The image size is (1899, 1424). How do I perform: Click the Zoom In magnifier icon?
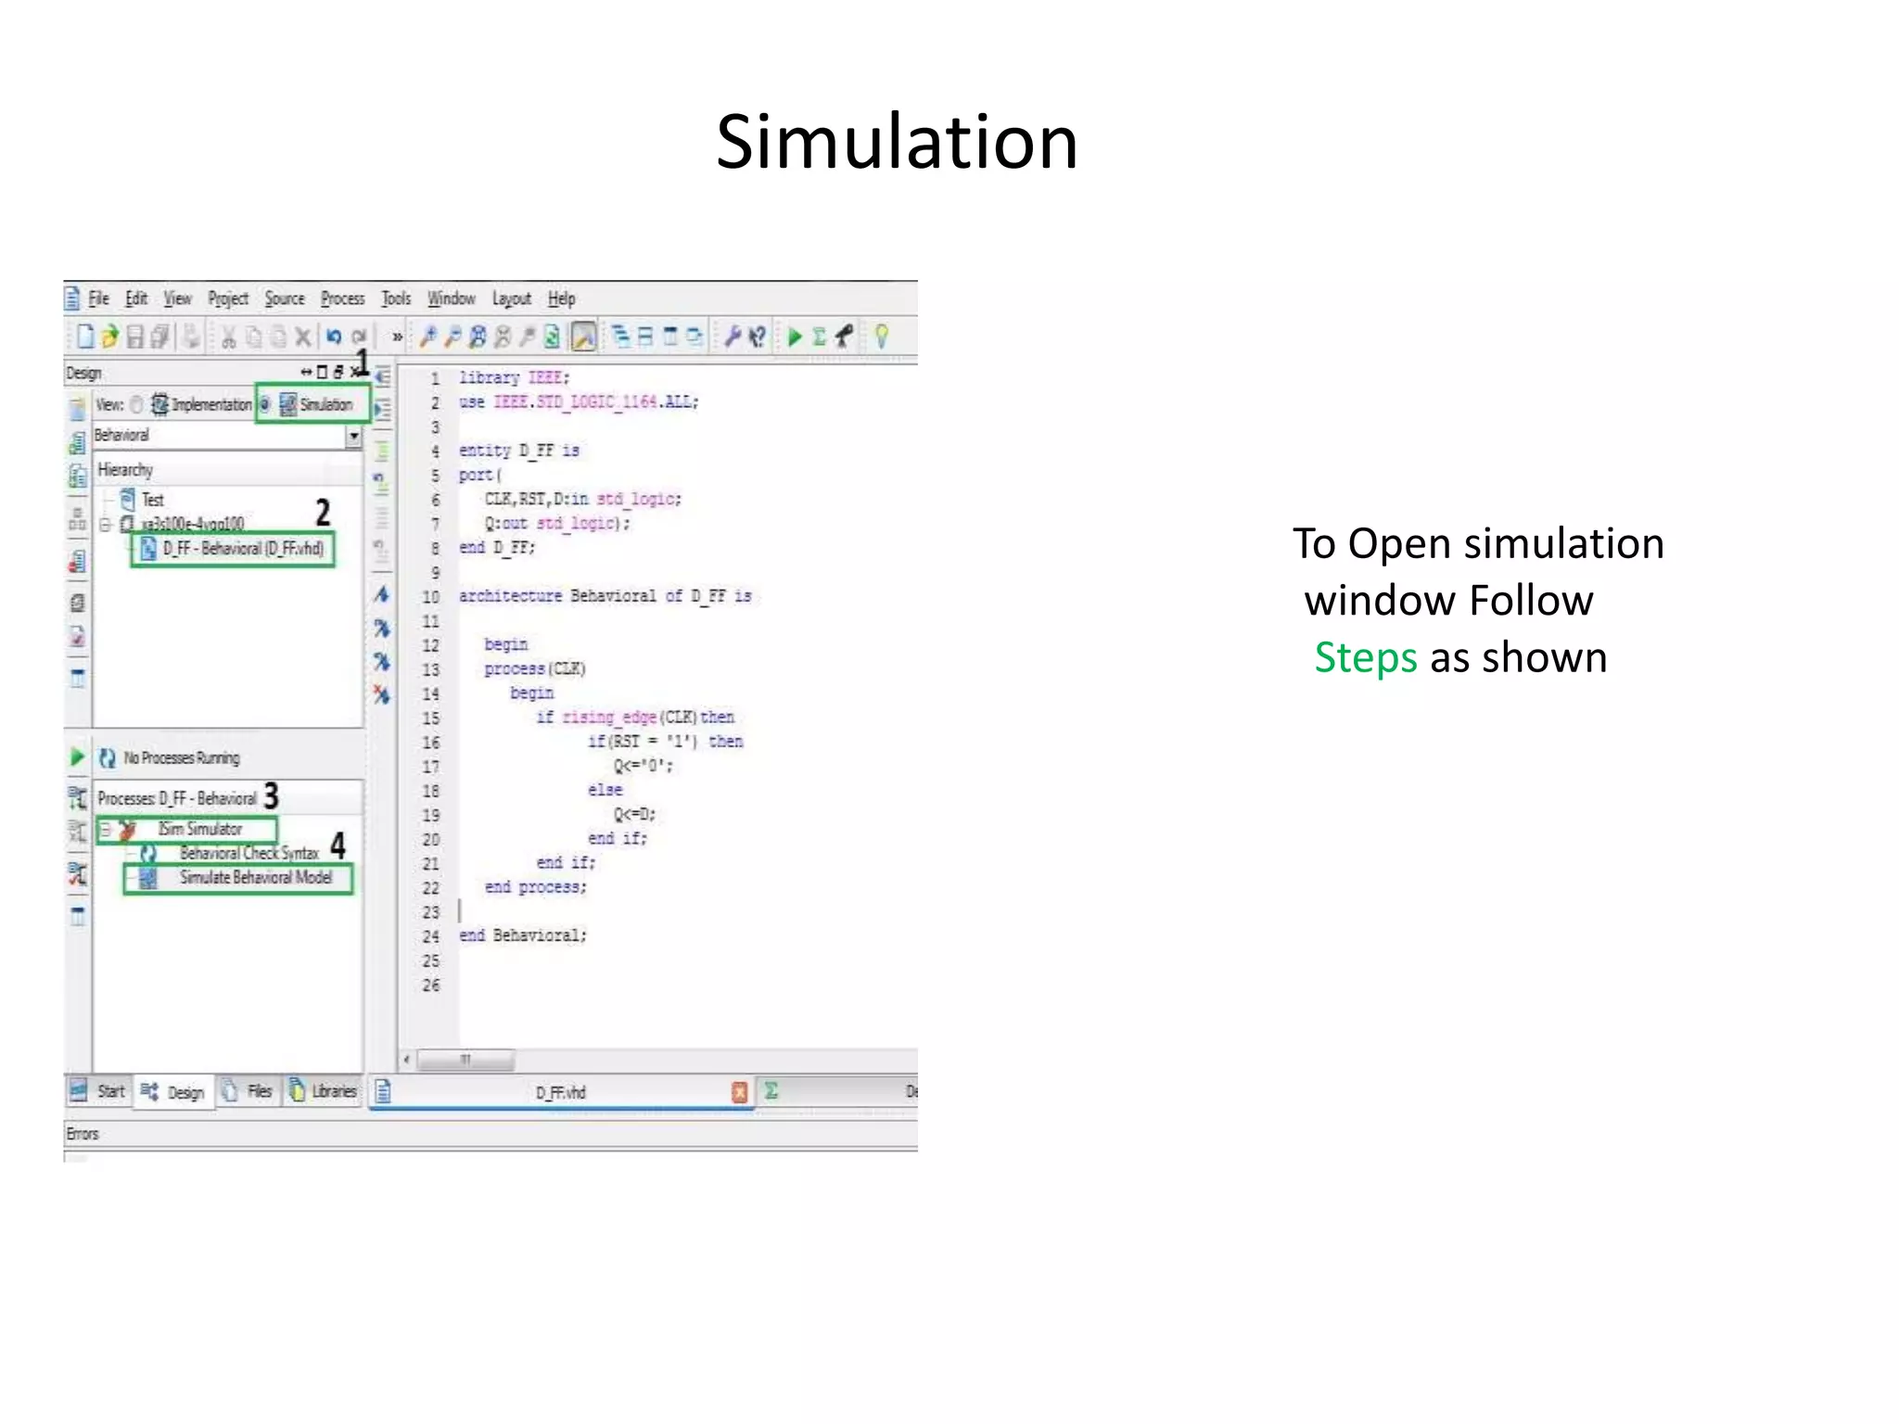(x=428, y=337)
